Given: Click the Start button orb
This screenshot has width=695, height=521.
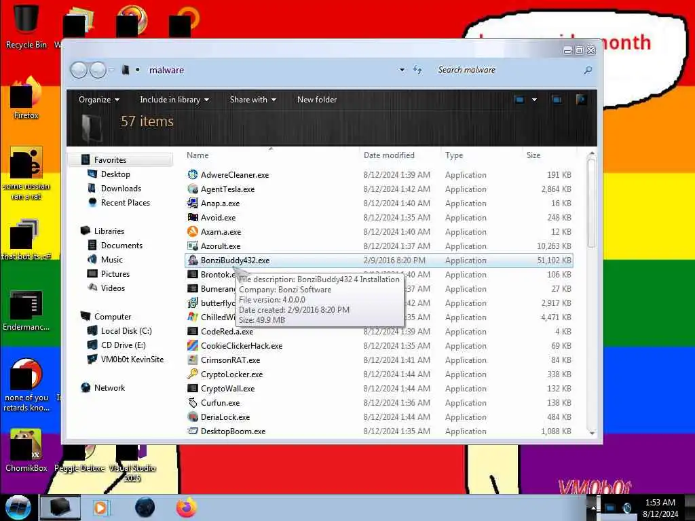Looking at the screenshot, I should (18, 507).
